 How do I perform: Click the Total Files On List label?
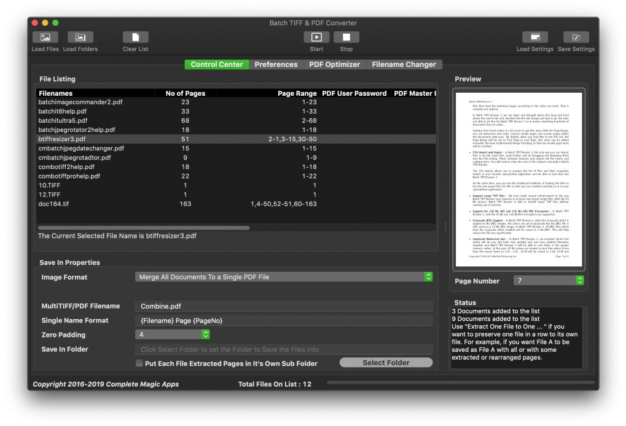[x=275, y=384]
